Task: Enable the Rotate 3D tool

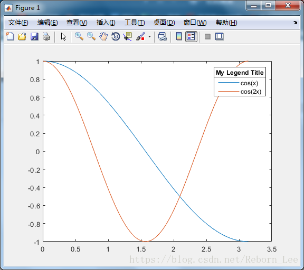Action: [116, 36]
